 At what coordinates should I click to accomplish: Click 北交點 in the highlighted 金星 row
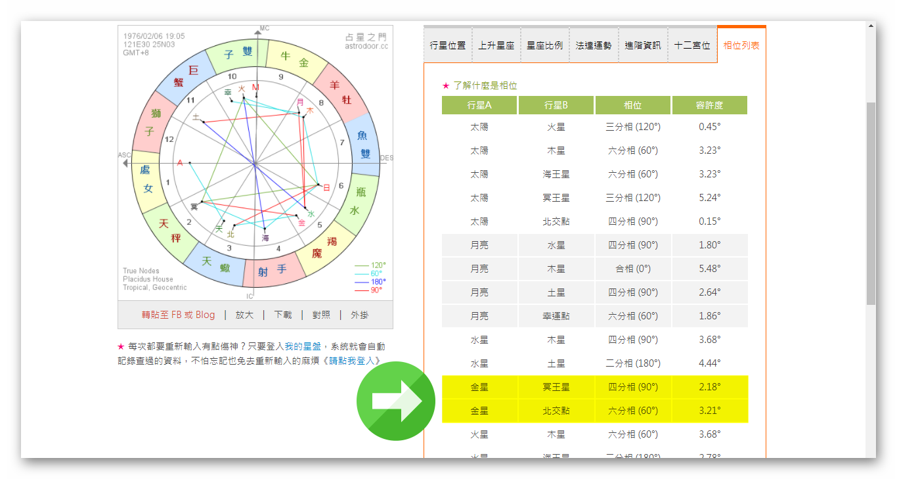(556, 411)
